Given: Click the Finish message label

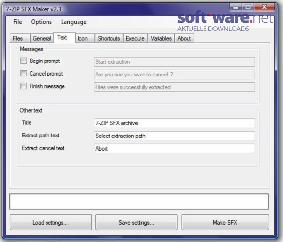Looking at the screenshot, I should coord(47,86).
